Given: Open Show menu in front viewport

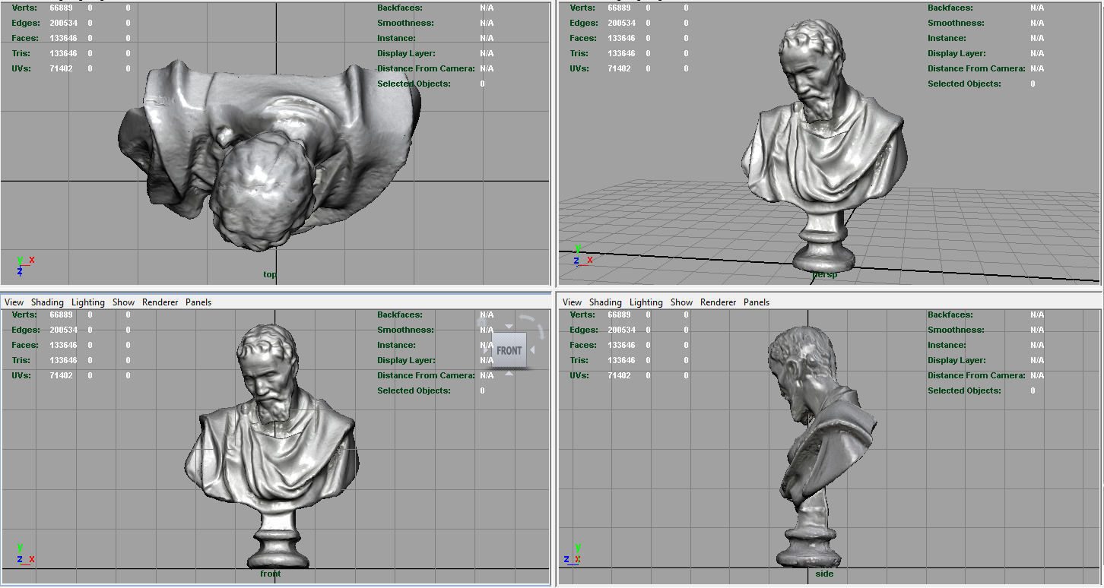Looking at the screenshot, I should (123, 302).
